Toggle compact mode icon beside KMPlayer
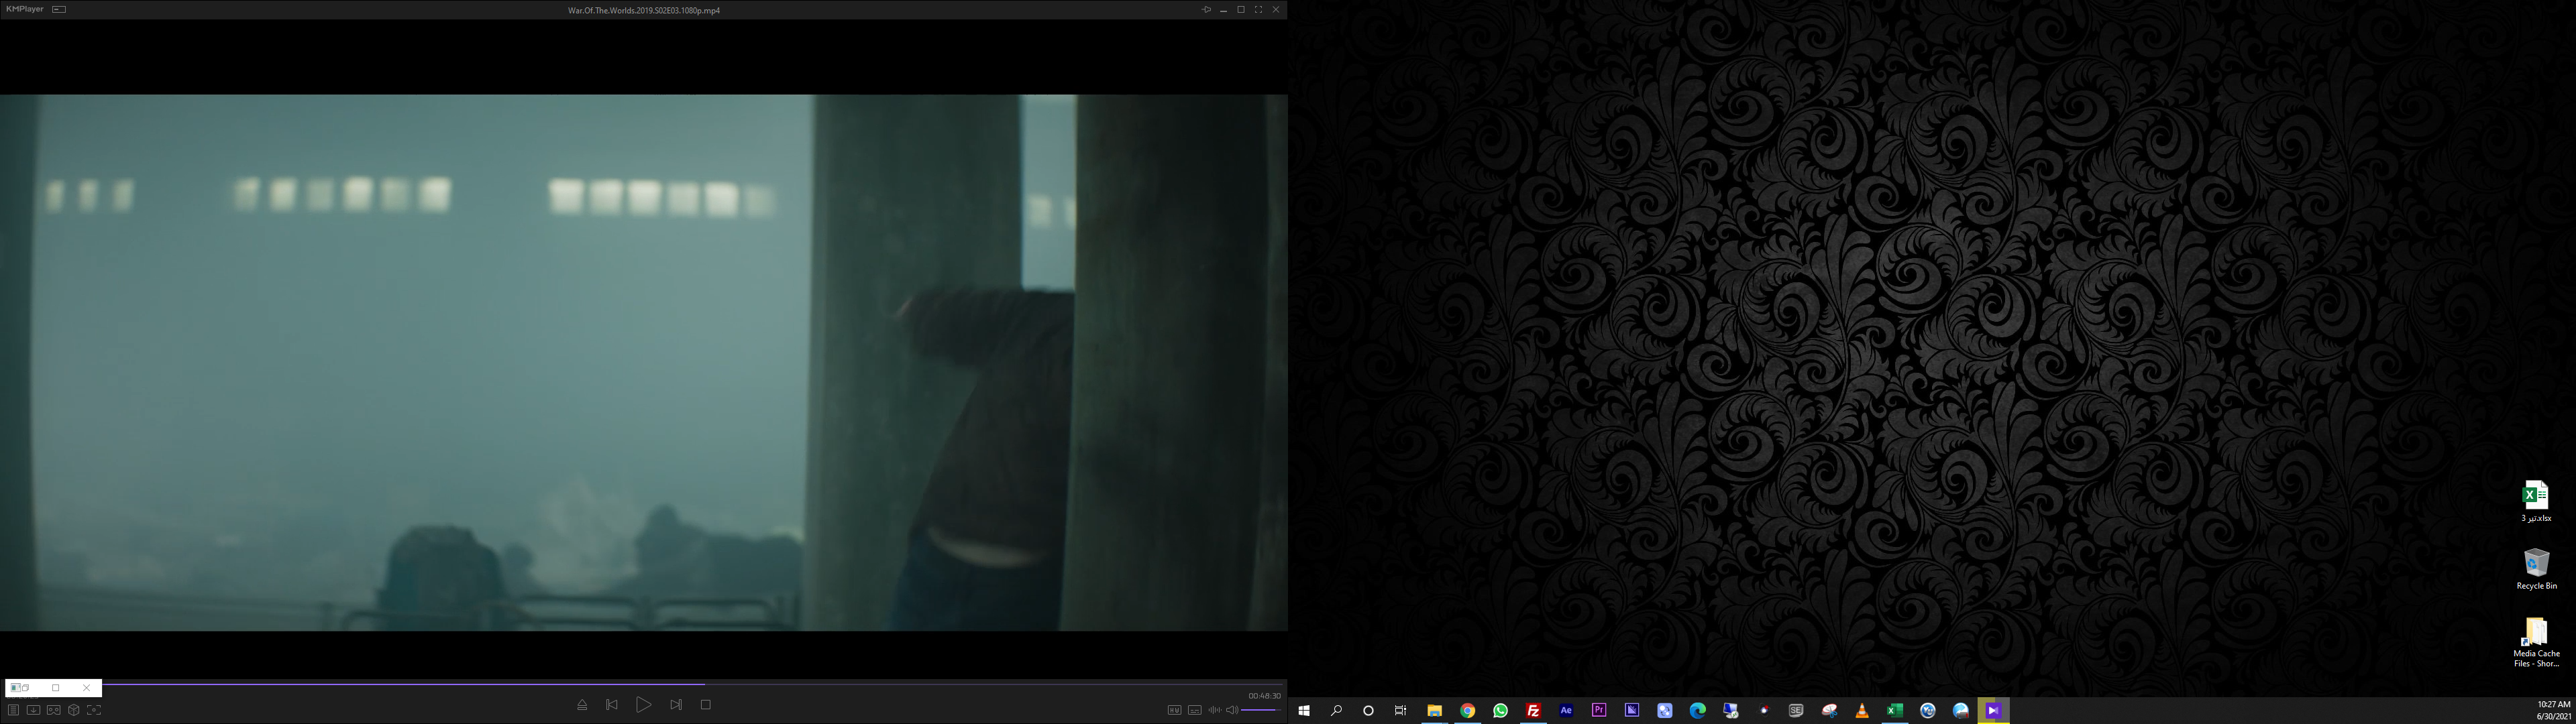Screen dimensions: 2576x724 pos(59,9)
